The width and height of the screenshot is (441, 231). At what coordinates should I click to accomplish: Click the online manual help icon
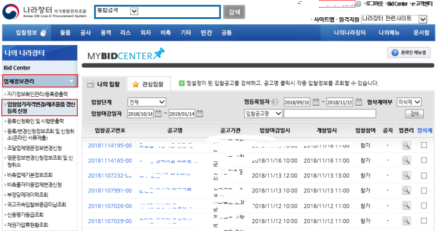(395, 53)
